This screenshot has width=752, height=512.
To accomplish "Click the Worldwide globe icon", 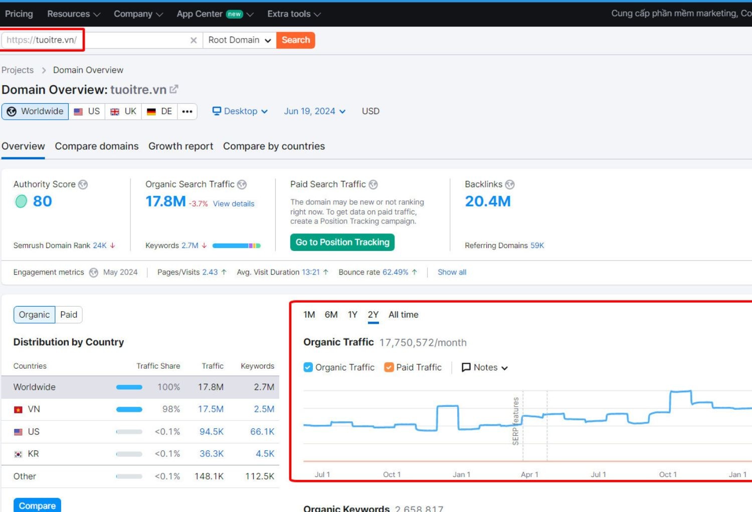I will click(12, 111).
